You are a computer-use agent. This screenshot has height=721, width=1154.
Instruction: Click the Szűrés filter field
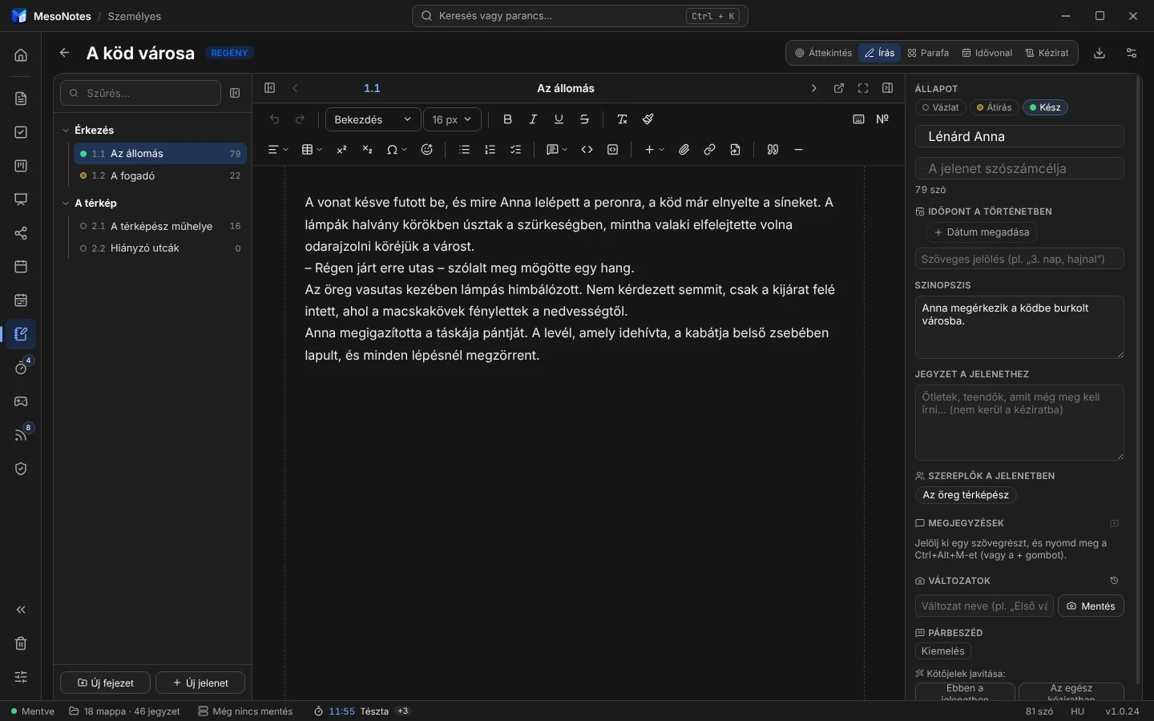point(140,93)
